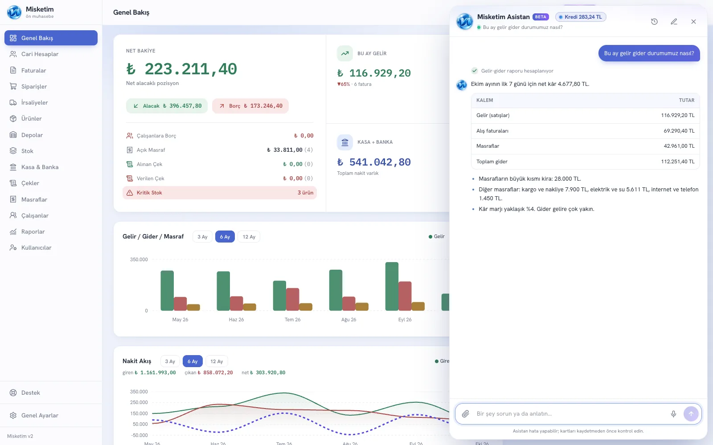View Raporlar in sidebar
This screenshot has height=445, width=713.
point(51,231)
